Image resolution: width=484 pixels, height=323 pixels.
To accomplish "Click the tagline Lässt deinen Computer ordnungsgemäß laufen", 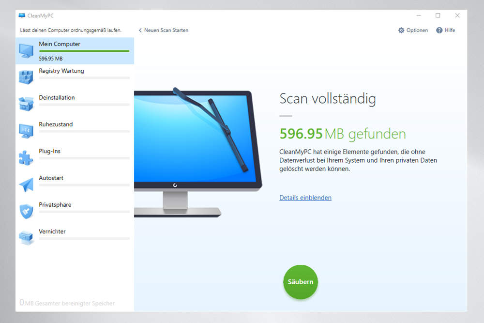I will coord(71,30).
